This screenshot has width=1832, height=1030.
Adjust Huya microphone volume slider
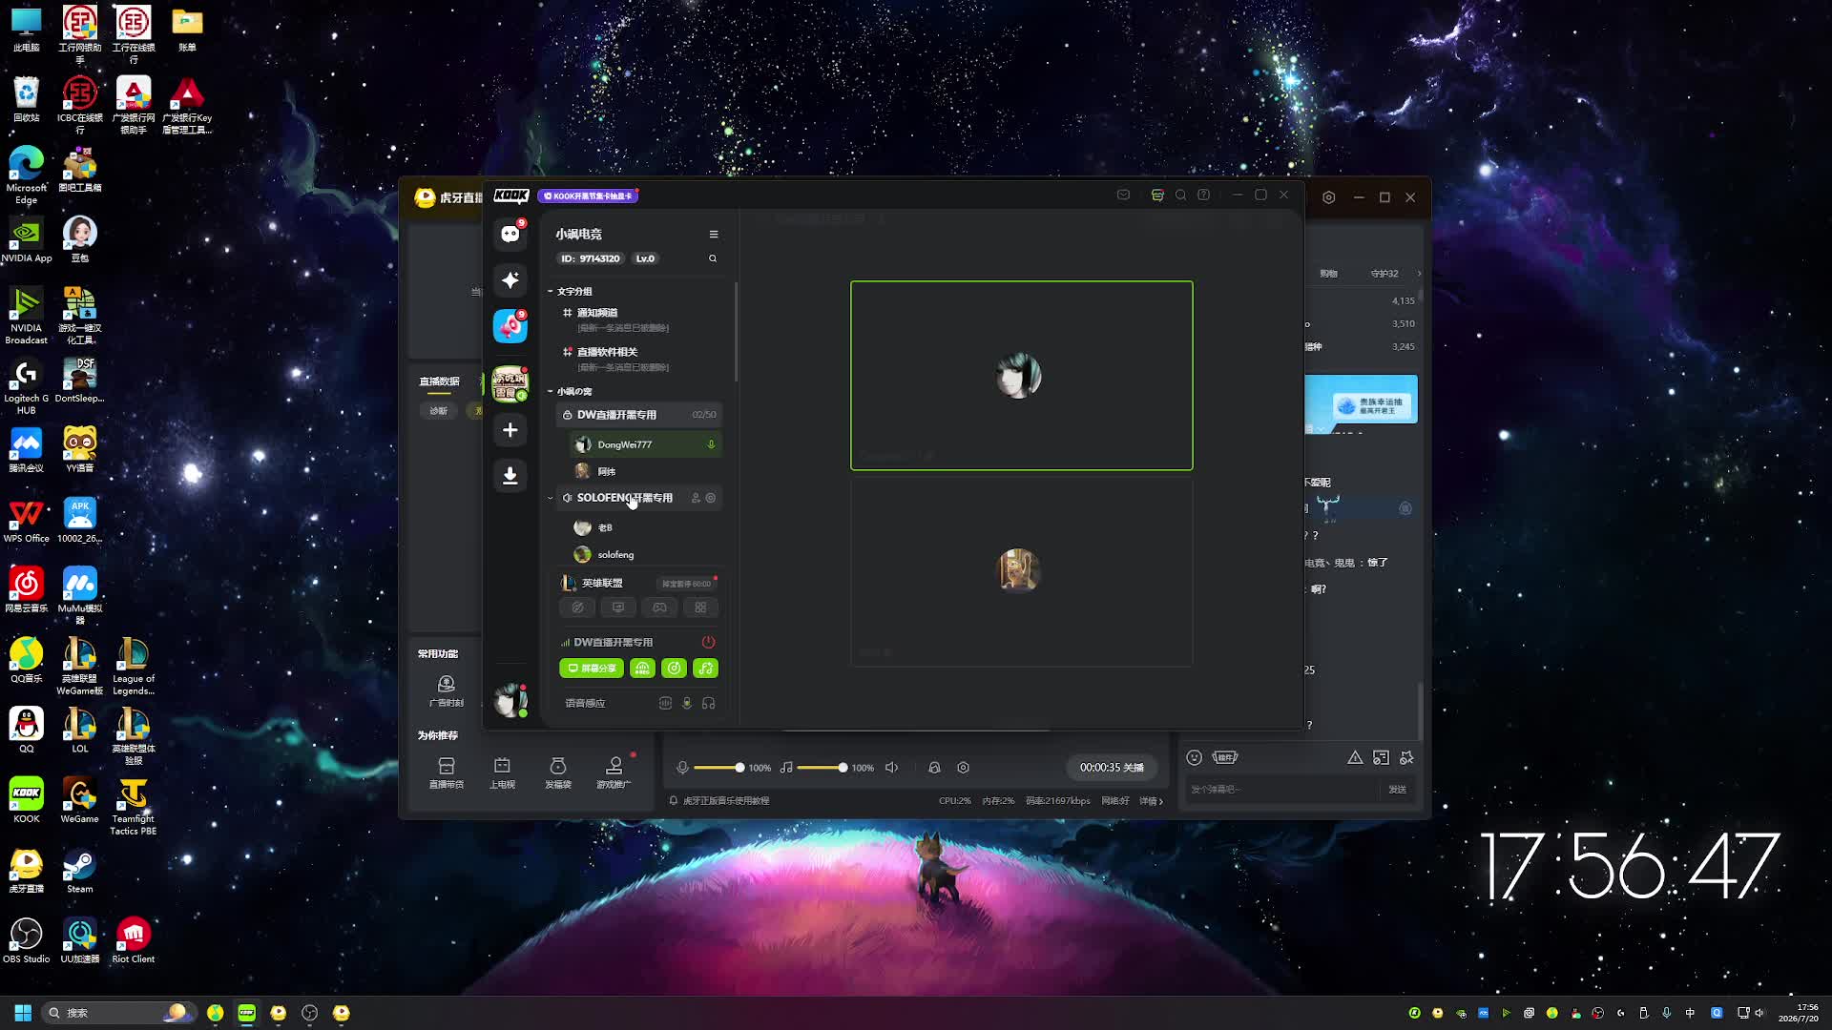pyautogui.click(x=718, y=768)
